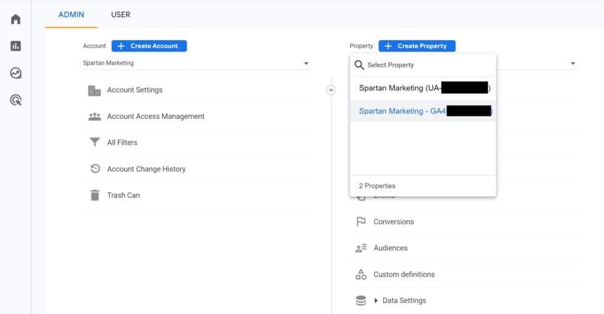Viewport: 604px width, 314px height.
Task: Open the Home icon in left sidebar
Action: tap(15, 19)
